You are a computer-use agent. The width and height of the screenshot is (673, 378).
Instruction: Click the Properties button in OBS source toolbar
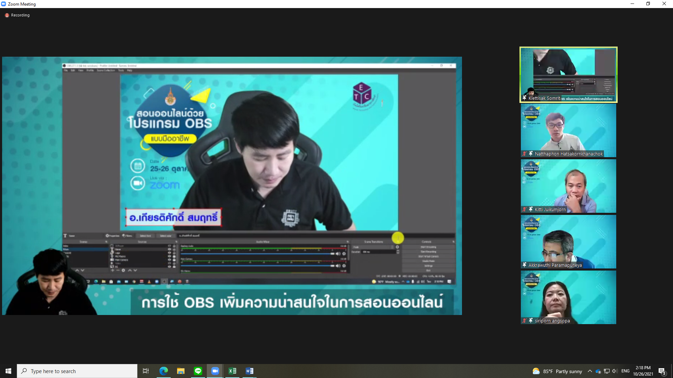(113, 236)
